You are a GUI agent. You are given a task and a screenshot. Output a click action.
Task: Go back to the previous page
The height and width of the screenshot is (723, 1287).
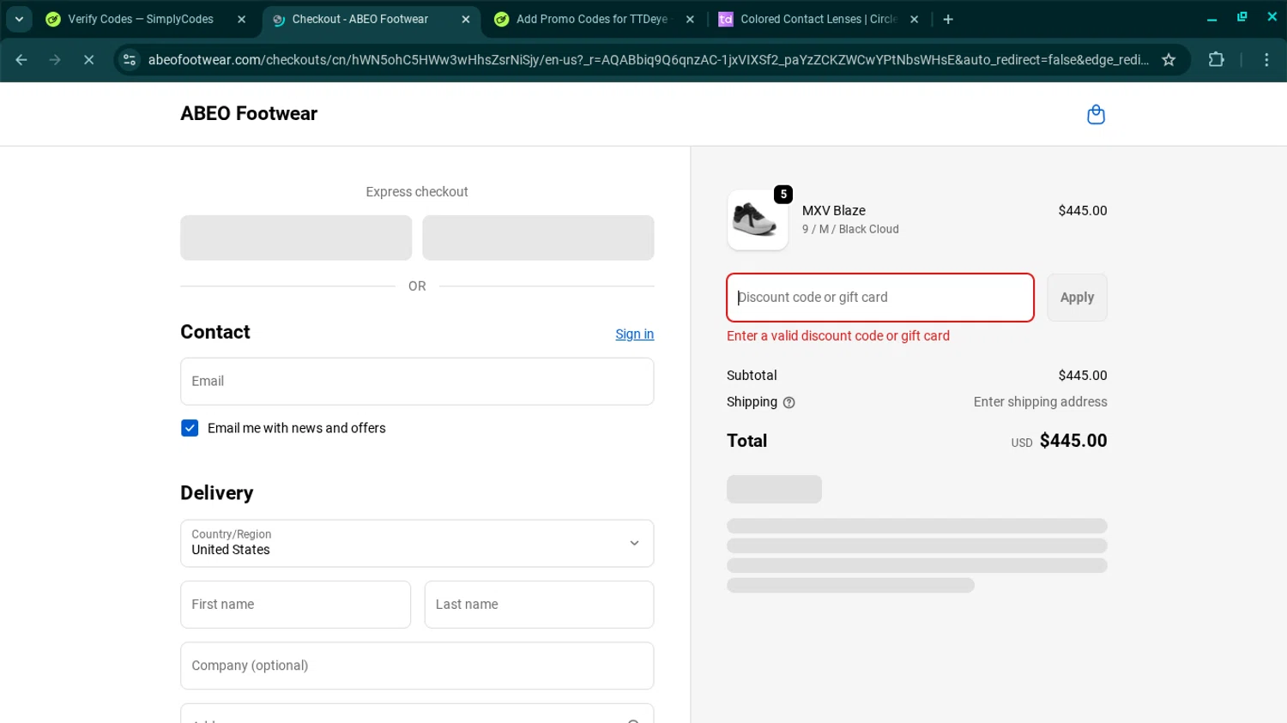click(x=21, y=59)
